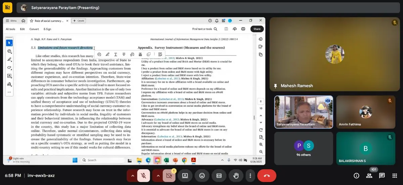The height and width of the screenshot is (185, 403).
Task: Show the participants list with 101 people
Action: (x=369, y=175)
